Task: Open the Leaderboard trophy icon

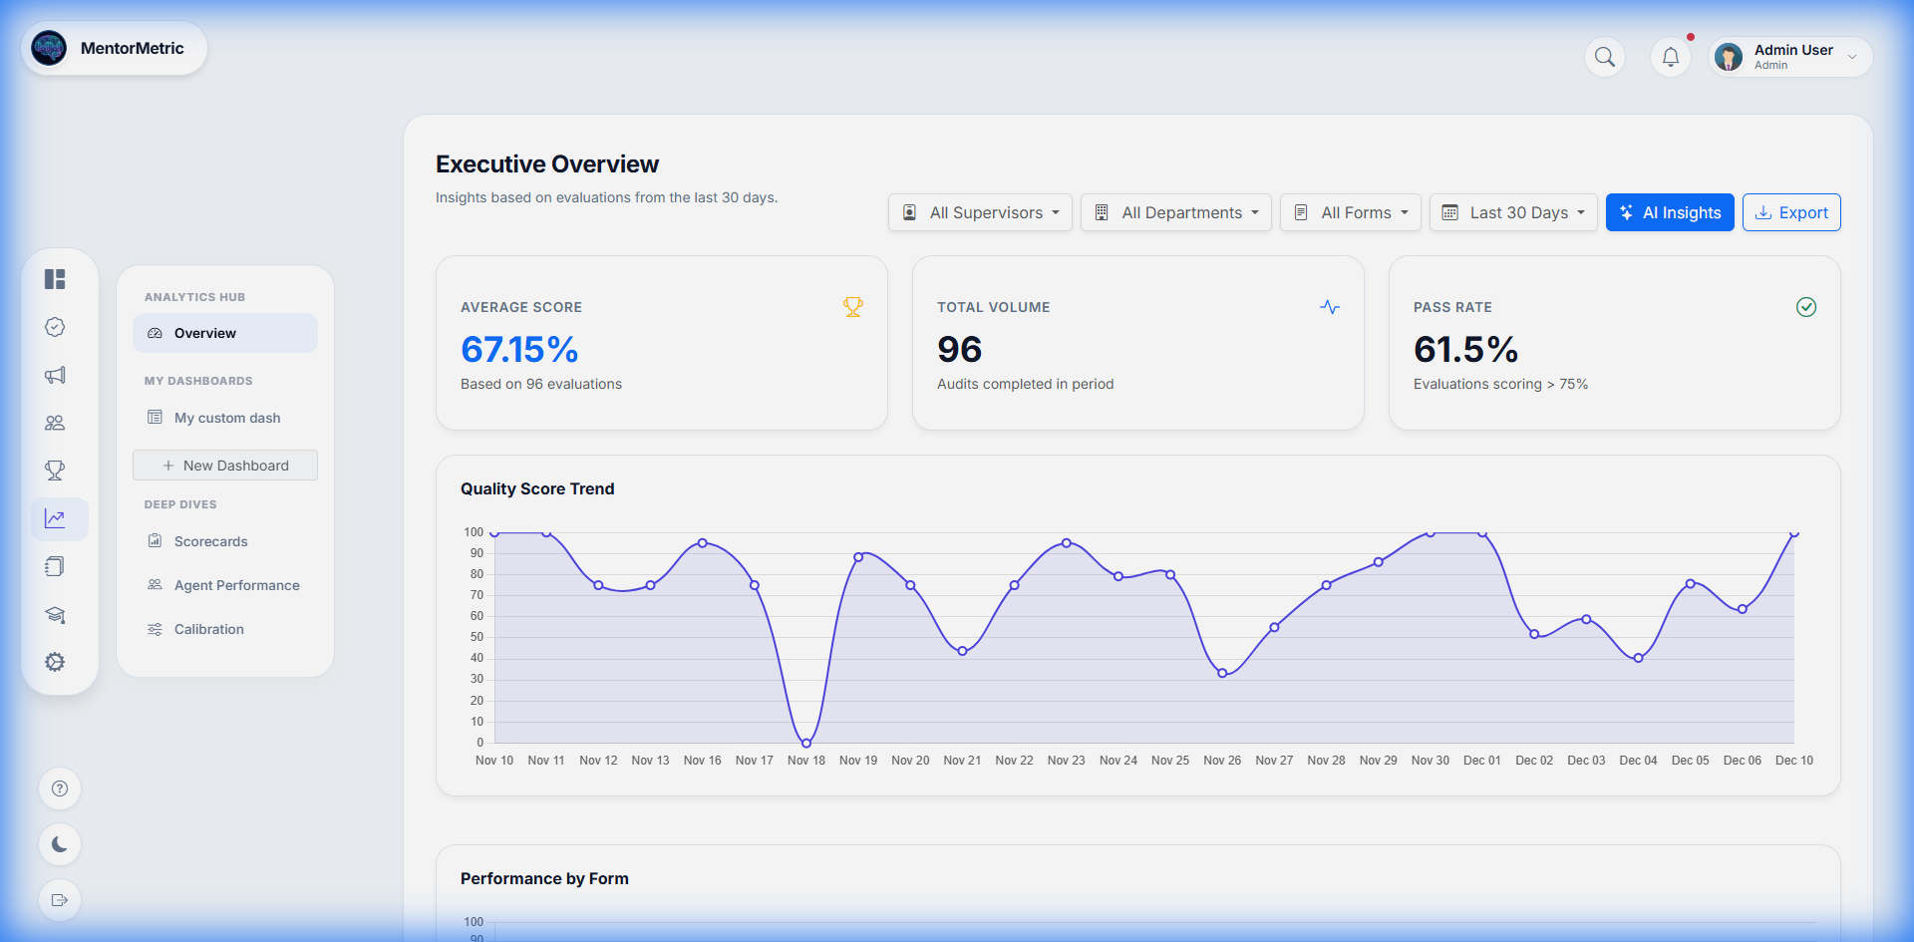Action: [55, 471]
